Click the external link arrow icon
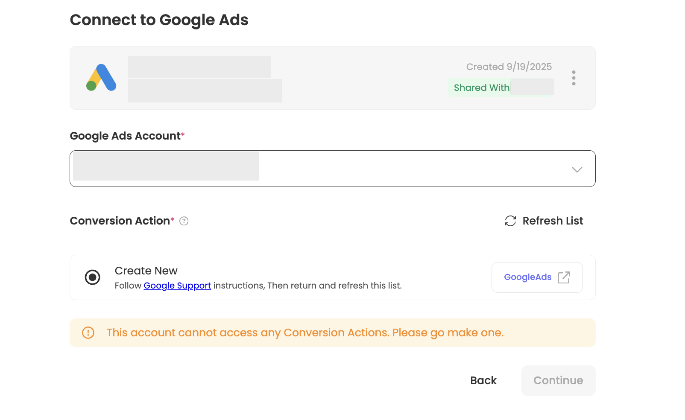Viewport: 685px width, 420px height. [564, 277]
